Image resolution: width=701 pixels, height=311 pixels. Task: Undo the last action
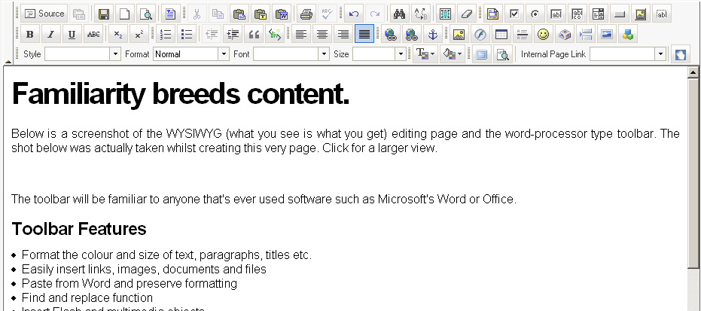click(x=354, y=14)
